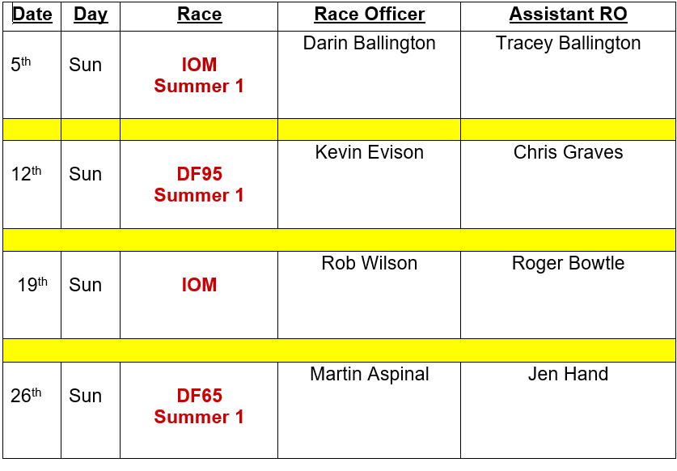Select the Day column header
The image size is (677, 471).
click(x=90, y=15)
